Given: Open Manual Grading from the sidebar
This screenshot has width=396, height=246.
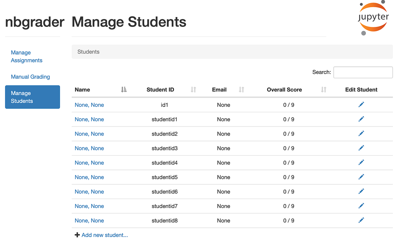Looking at the screenshot, I should 30,77.
